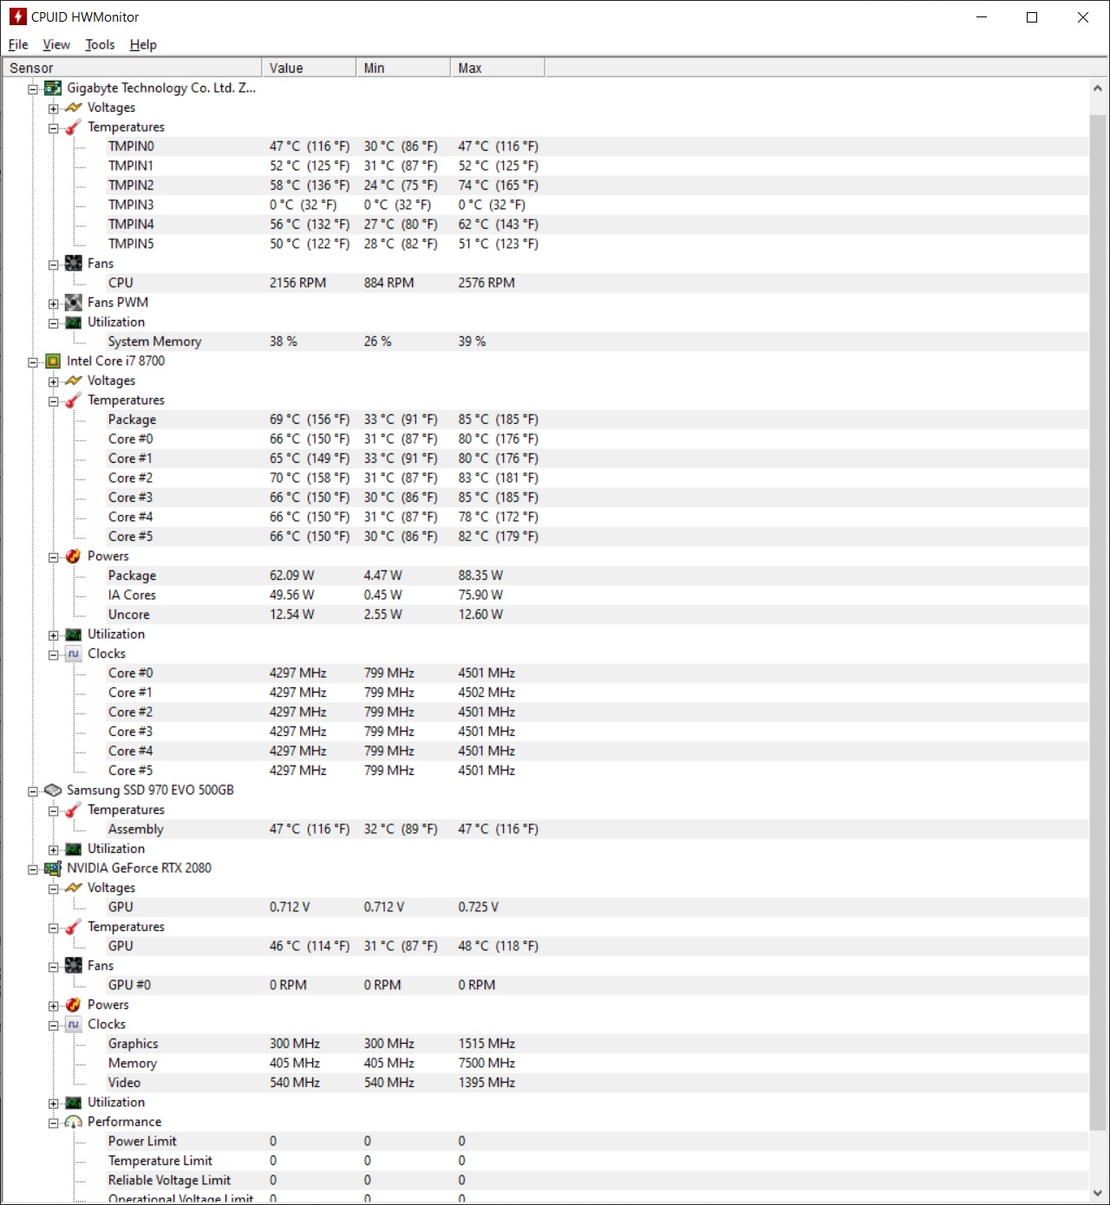
Task: Open the View menu
Action: click(56, 44)
